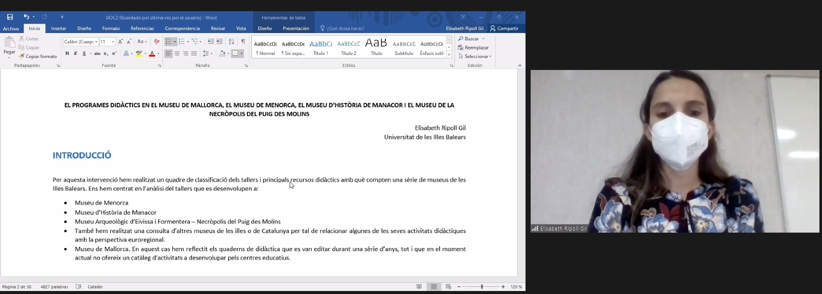
Task: Toggle center alignment
Action: (177, 54)
